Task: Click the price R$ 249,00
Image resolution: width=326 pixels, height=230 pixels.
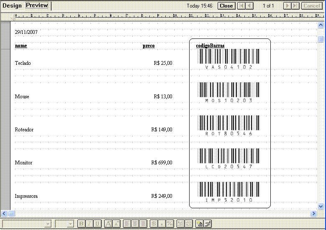Action: coord(162,196)
